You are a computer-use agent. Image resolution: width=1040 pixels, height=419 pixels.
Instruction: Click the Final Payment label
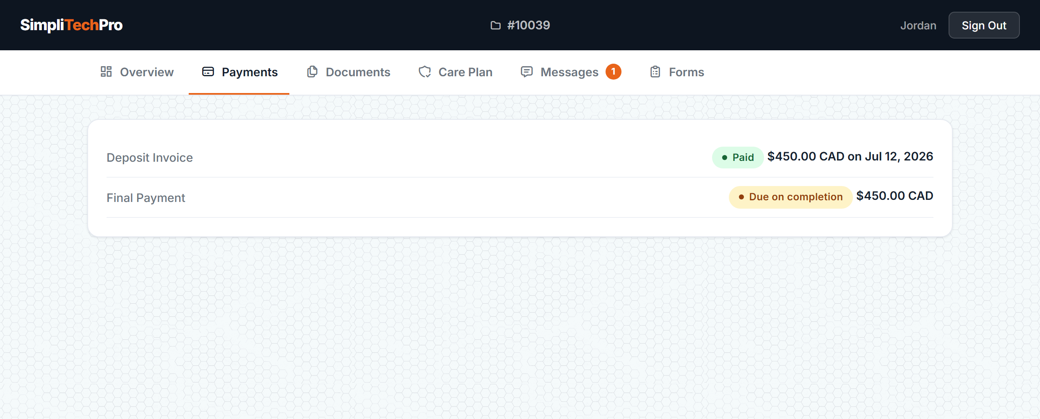pyautogui.click(x=146, y=198)
